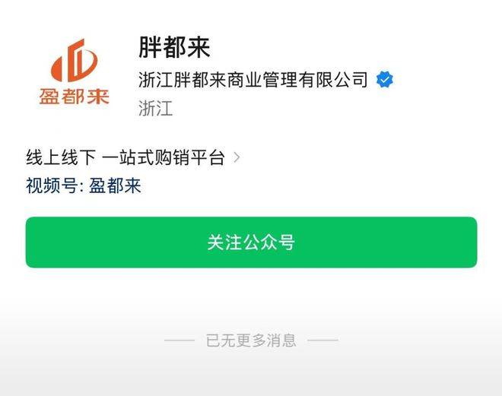The width and height of the screenshot is (502, 396).
Task: Tap the 一站式购销平台 phrase
Action: (x=164, y=157)
